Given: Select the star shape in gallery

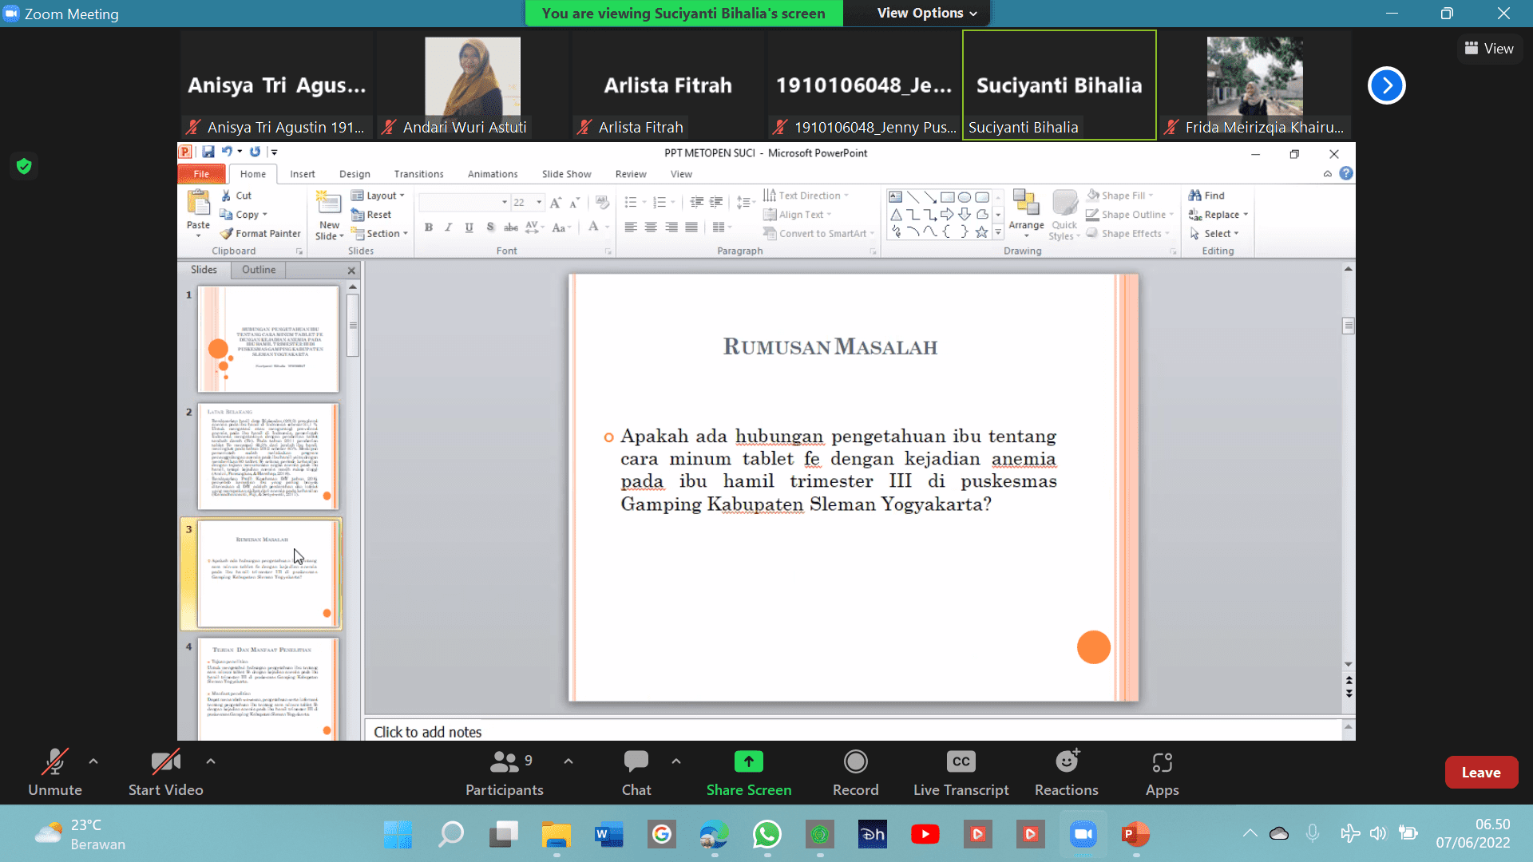Looking at the screenshot, I should [981, 232].
